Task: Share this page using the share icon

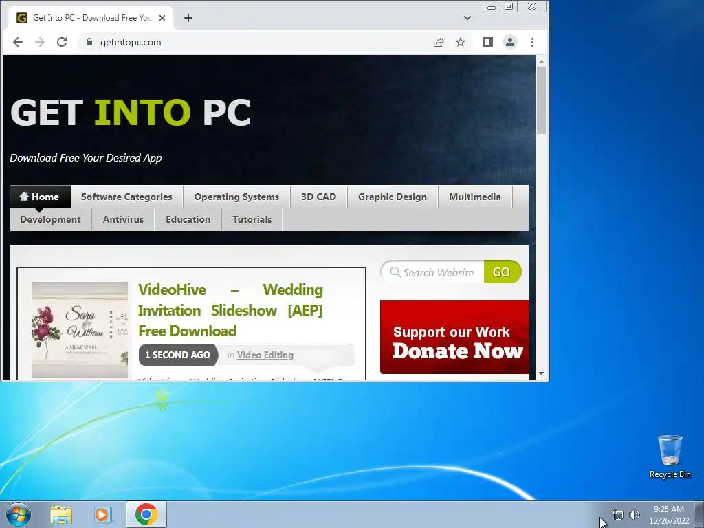Action: tap(439, 42)
